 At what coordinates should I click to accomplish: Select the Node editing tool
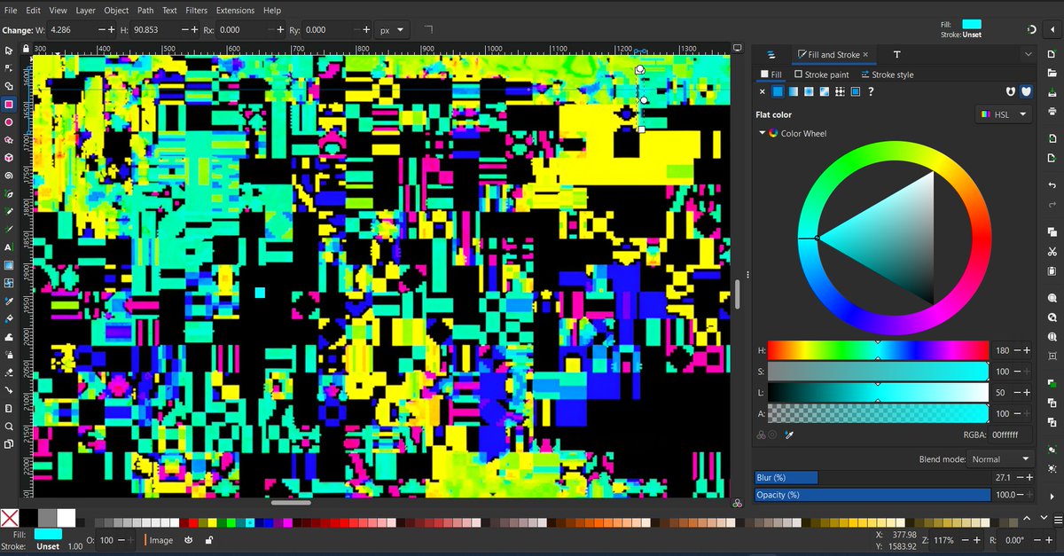(9, 68)
